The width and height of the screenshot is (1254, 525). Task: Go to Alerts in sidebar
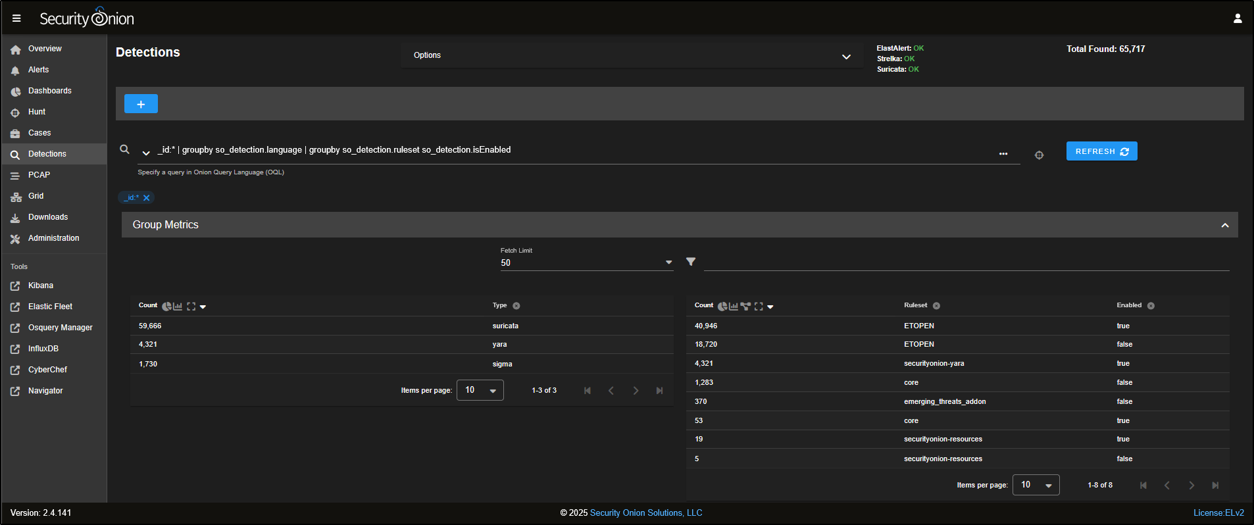[x=38, y=70]
